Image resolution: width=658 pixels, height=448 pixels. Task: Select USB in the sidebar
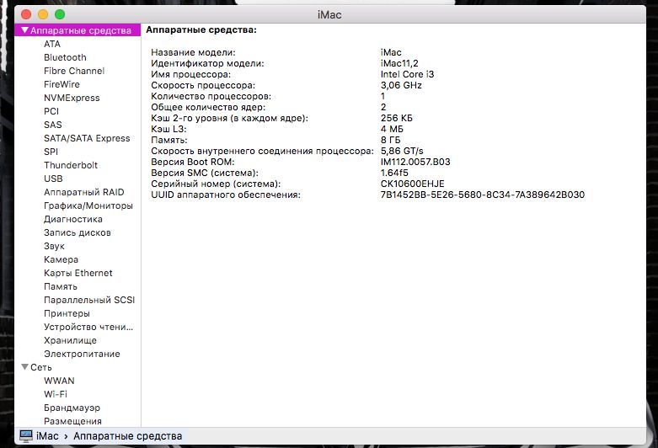click(x=53, y=179)
